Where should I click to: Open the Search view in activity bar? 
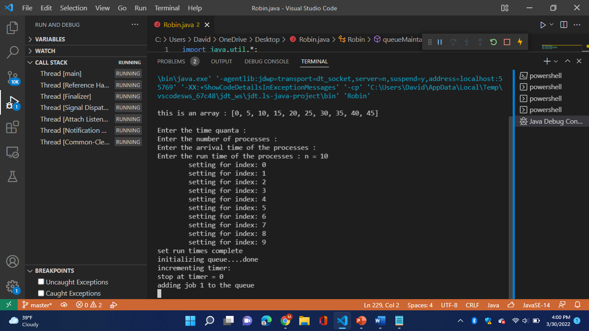13,52
